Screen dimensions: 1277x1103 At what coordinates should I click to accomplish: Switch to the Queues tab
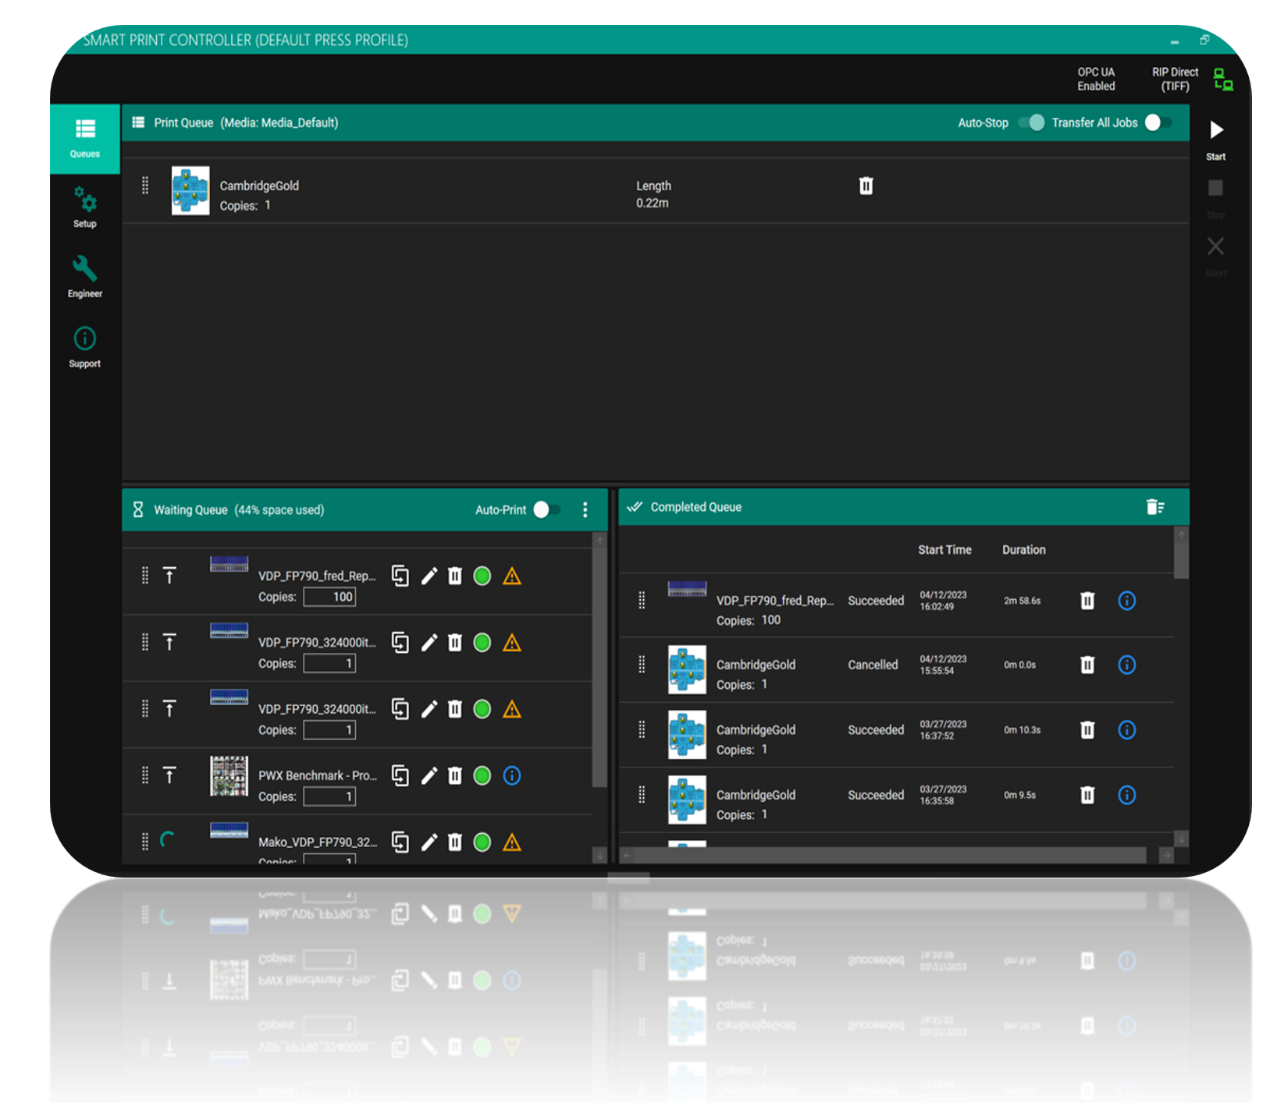point(85,138)
